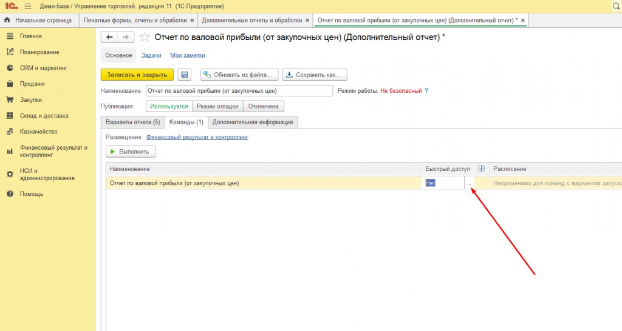Close Печатные формы, отчеты и обработки tab
622x331 pixels.
192,20
